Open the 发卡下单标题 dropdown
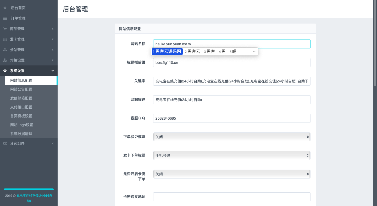This screenshot has width=377, height=206. (x=231, y=155)
